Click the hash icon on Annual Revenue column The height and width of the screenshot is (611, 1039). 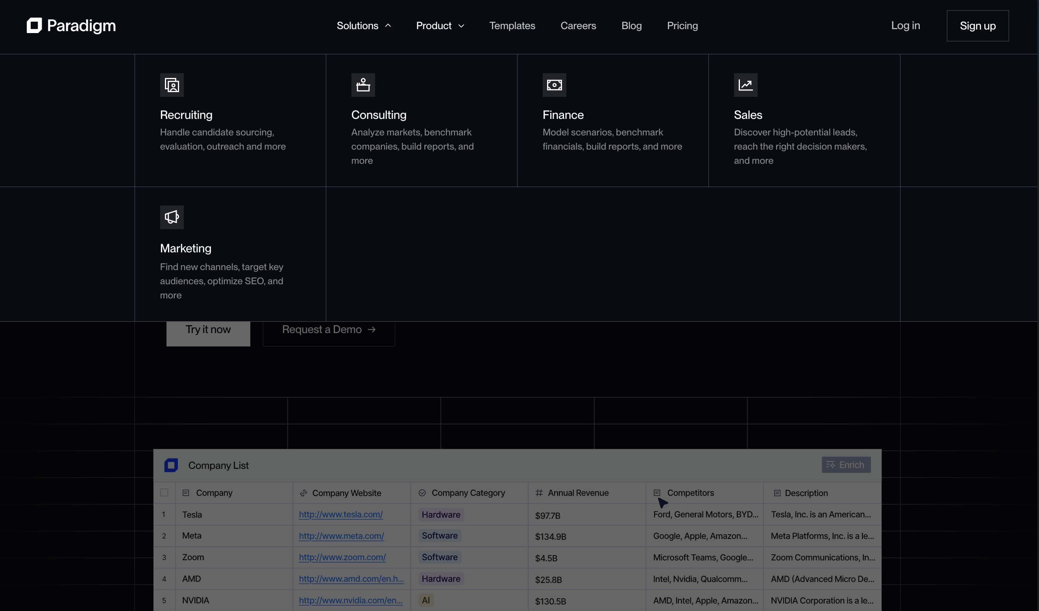(x=538, y=493)
